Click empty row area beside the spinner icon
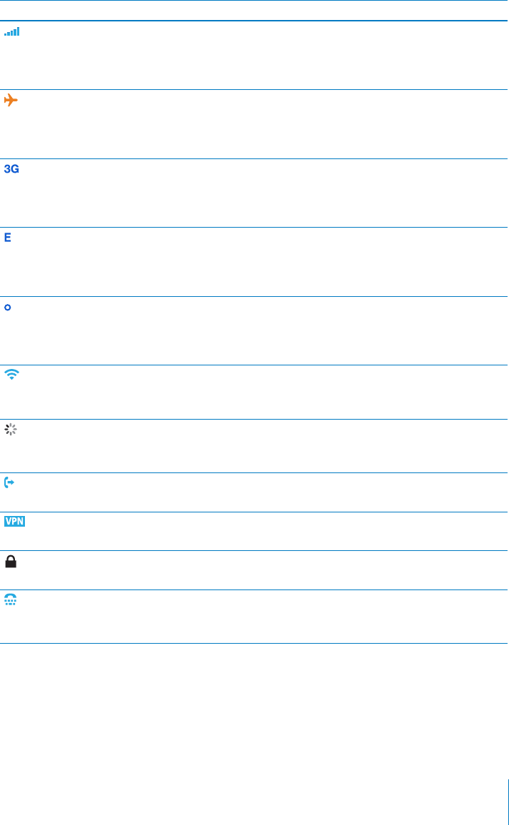 [263, 445]
